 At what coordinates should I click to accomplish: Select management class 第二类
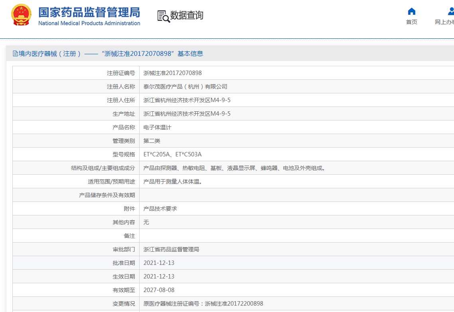(152, 141)
